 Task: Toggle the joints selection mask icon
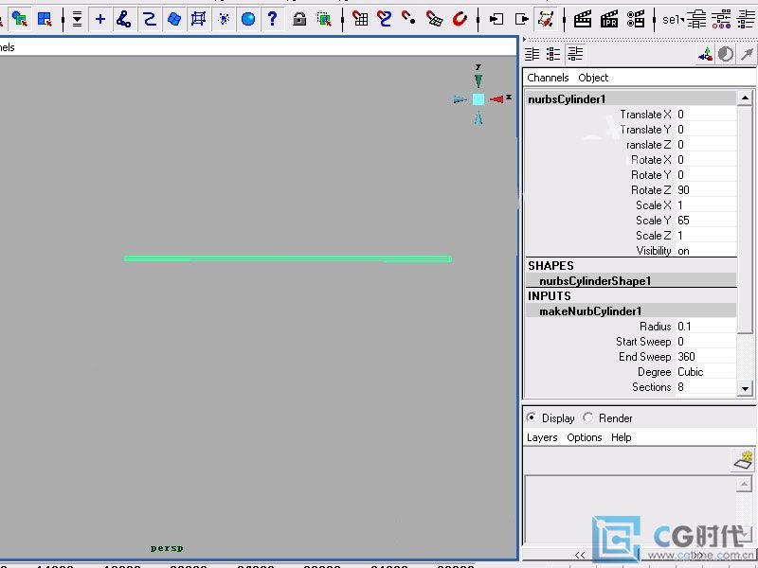click(124, 19)
